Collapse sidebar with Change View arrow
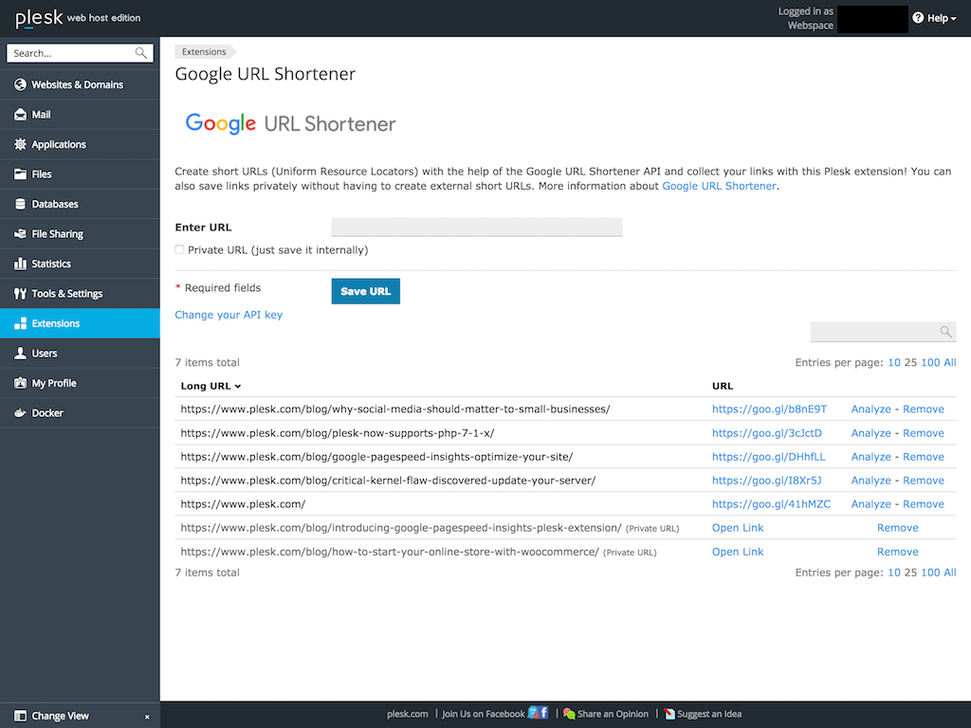971x728 pixels. [147, 717]
